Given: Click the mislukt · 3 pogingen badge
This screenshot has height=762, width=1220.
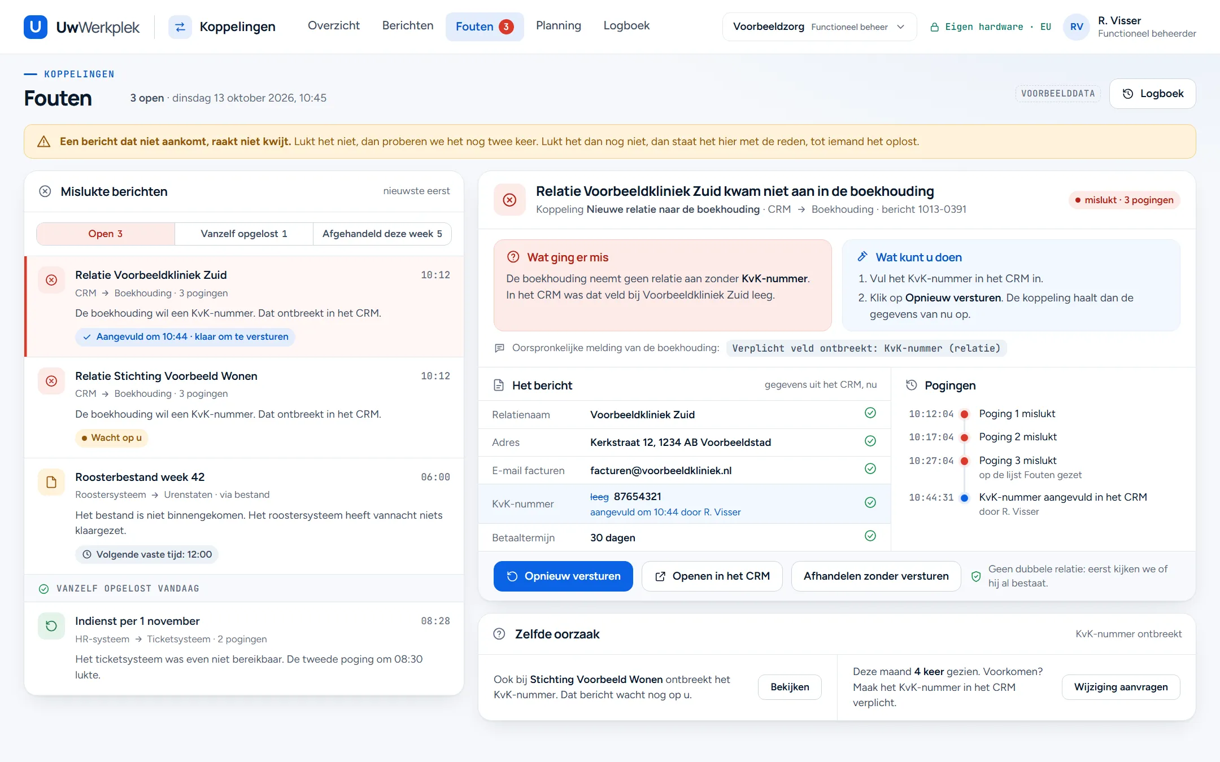Looking at the screenshot, I should coord(1124,200).
